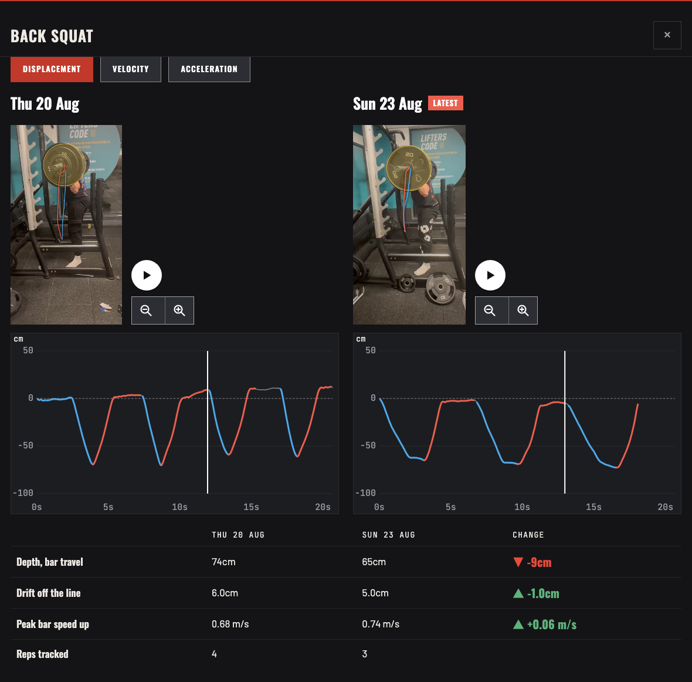The height and width of the screenshot is (682, 692).
Task: Click the 0.74 m/s peak speed value
Action: coord(381,624)
